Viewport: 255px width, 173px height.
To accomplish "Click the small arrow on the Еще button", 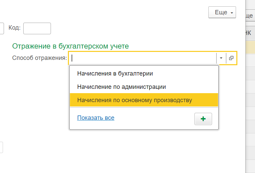I will (x=232, y=13).
